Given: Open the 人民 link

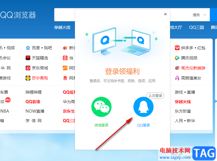Looking at the screenshot, I should (x=179, y=121).
